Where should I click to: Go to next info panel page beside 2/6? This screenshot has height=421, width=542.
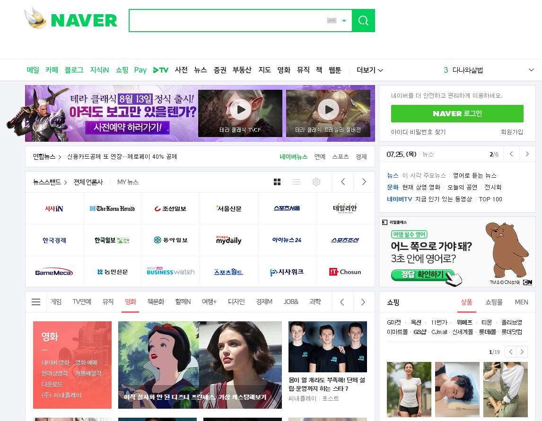coord(527,154)
